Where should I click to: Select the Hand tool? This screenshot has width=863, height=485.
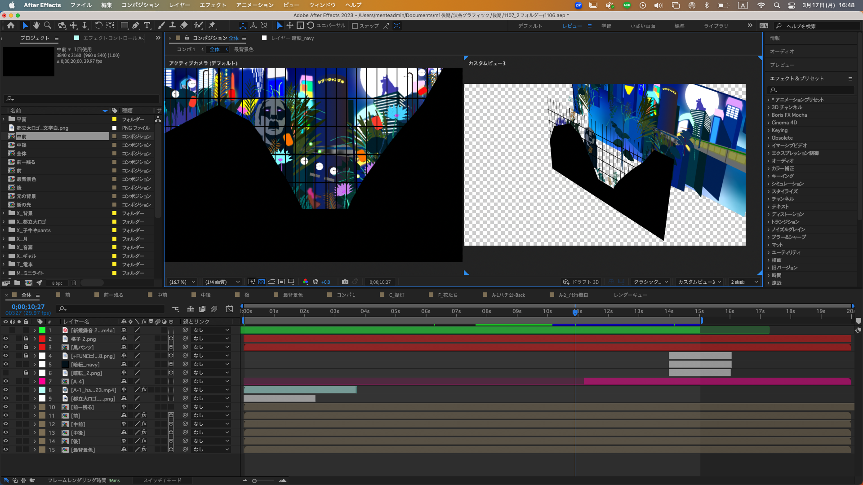coord(36,26)
